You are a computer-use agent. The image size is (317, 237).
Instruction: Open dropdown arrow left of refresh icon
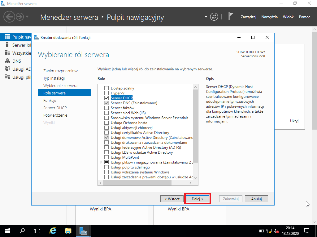click(x=206, y=17)
